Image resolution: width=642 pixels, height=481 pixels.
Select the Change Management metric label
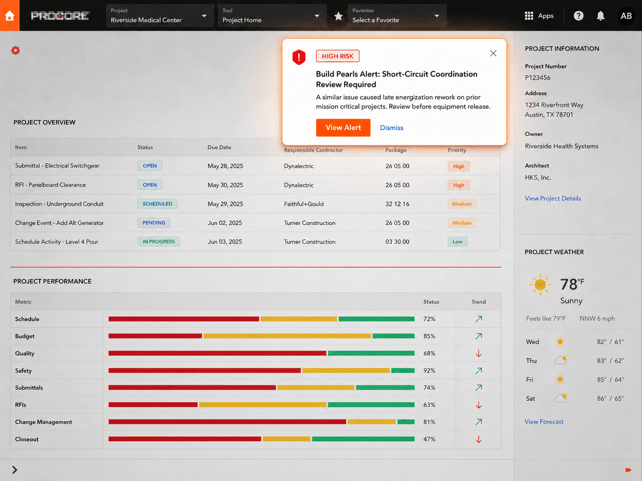[x=43, y=422]
